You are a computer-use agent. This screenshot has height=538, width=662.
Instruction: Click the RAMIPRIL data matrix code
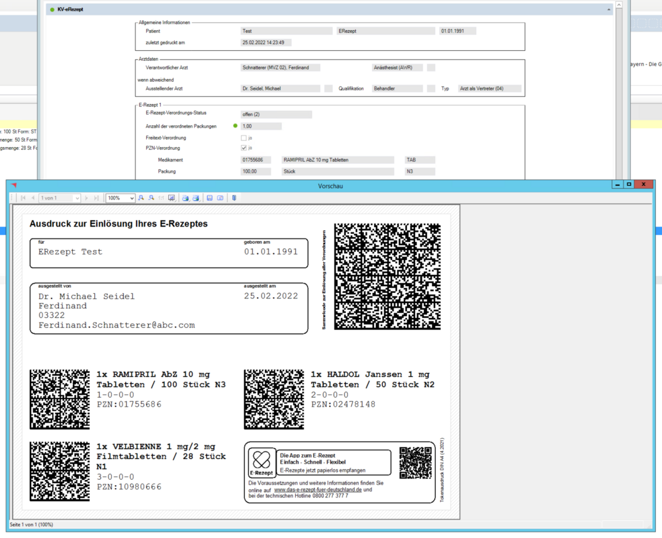[60, 399]
